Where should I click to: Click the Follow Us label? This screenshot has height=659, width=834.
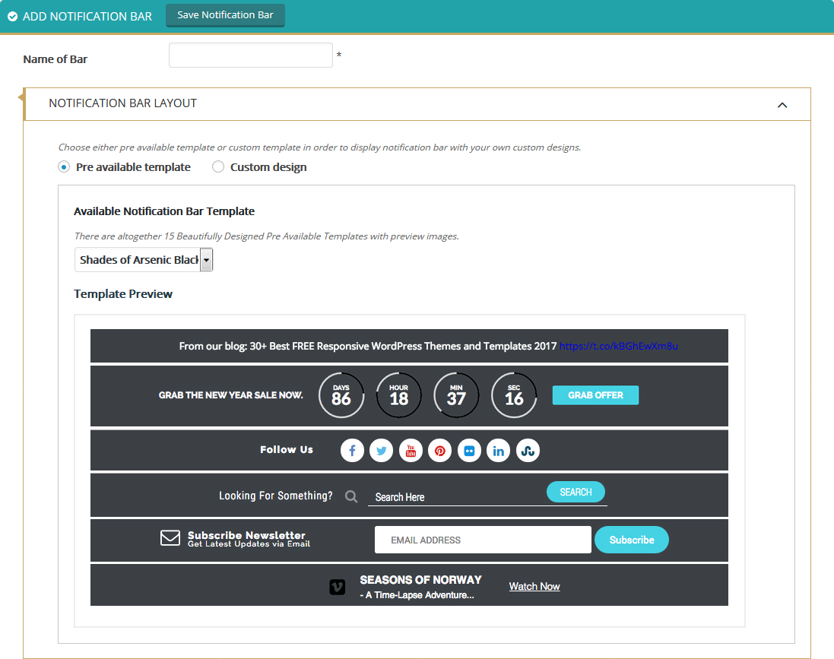(x=287, y=449)
